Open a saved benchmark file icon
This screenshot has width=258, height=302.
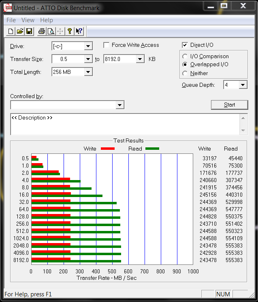pos(20,31)
